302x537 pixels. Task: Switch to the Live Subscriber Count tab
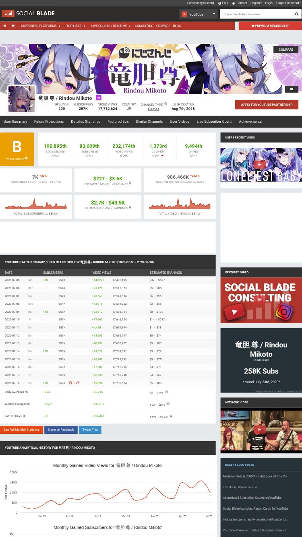pos(214,122)
